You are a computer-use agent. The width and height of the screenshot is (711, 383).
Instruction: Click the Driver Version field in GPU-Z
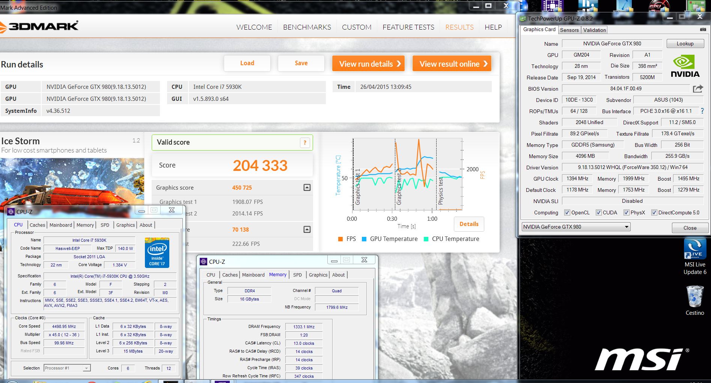[x=633, y=168]
